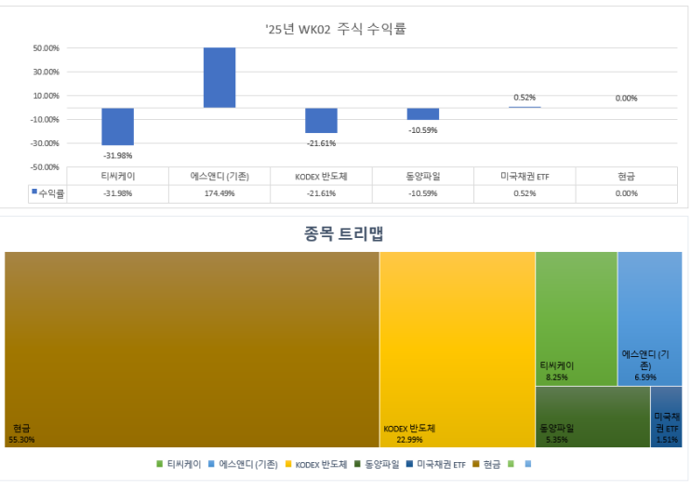Click the 동양파일 legend entry below treemap
Viewport: 691px width, 490px height.
point(378,465)
